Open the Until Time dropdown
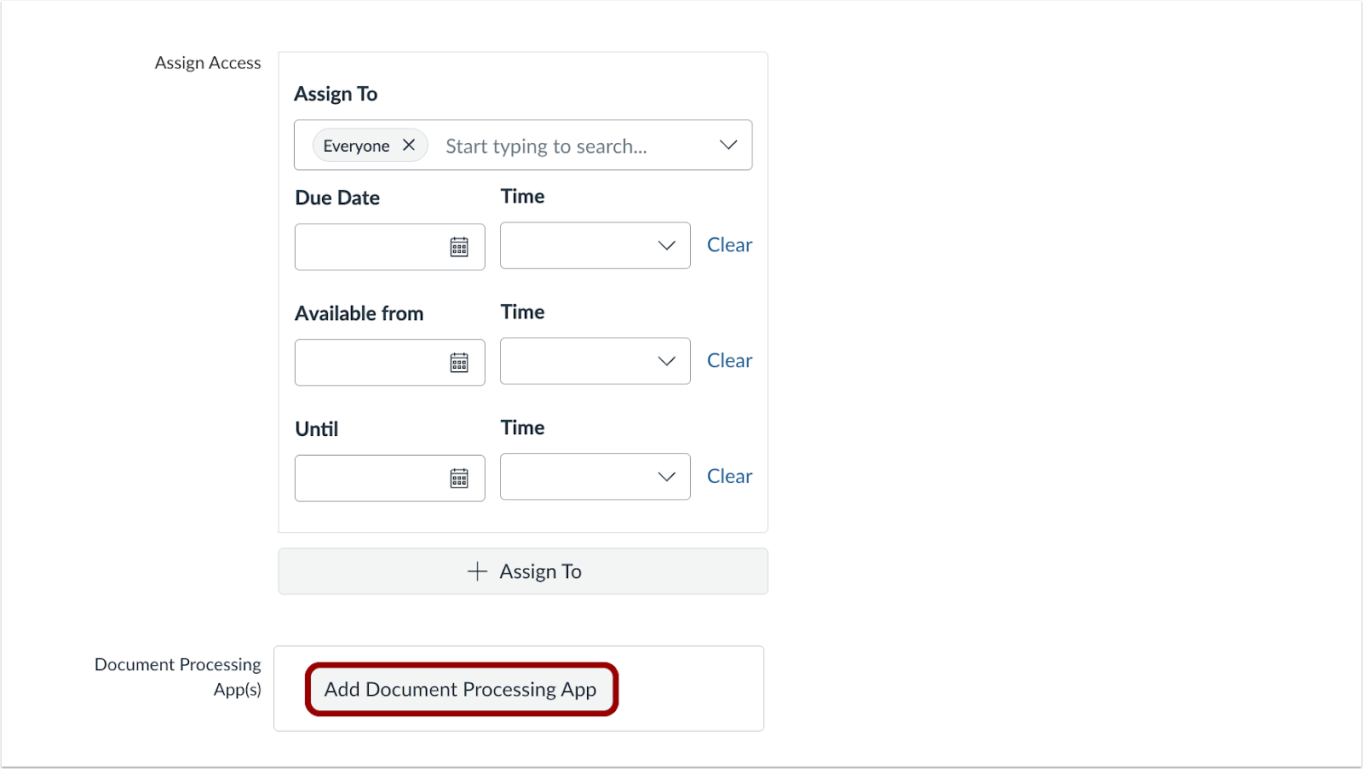The height and width of the screenshot is (769, 1363). (x=666, y=477)
